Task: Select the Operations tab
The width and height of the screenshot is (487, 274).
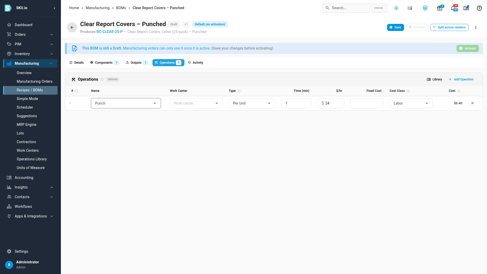Action: [x=168, y=63]
